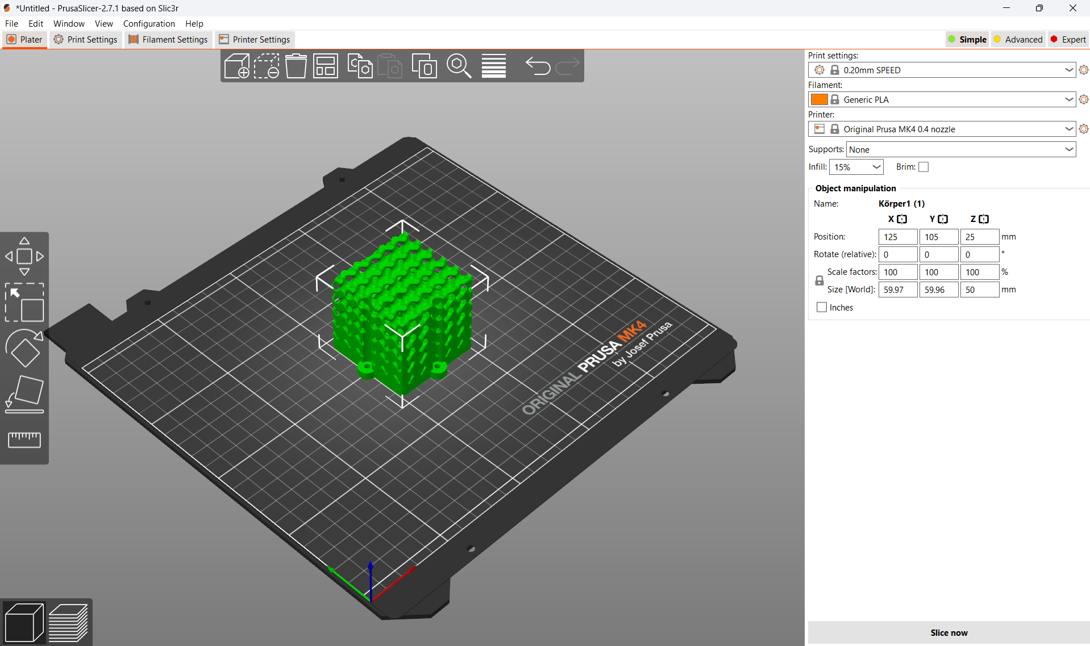Click the Redo arrow icon
Image resolution: width=1090 pixels, height=646 pixels.
tap(567, 66)
